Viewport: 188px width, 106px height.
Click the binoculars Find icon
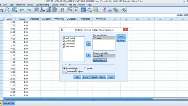pos(62,10)
